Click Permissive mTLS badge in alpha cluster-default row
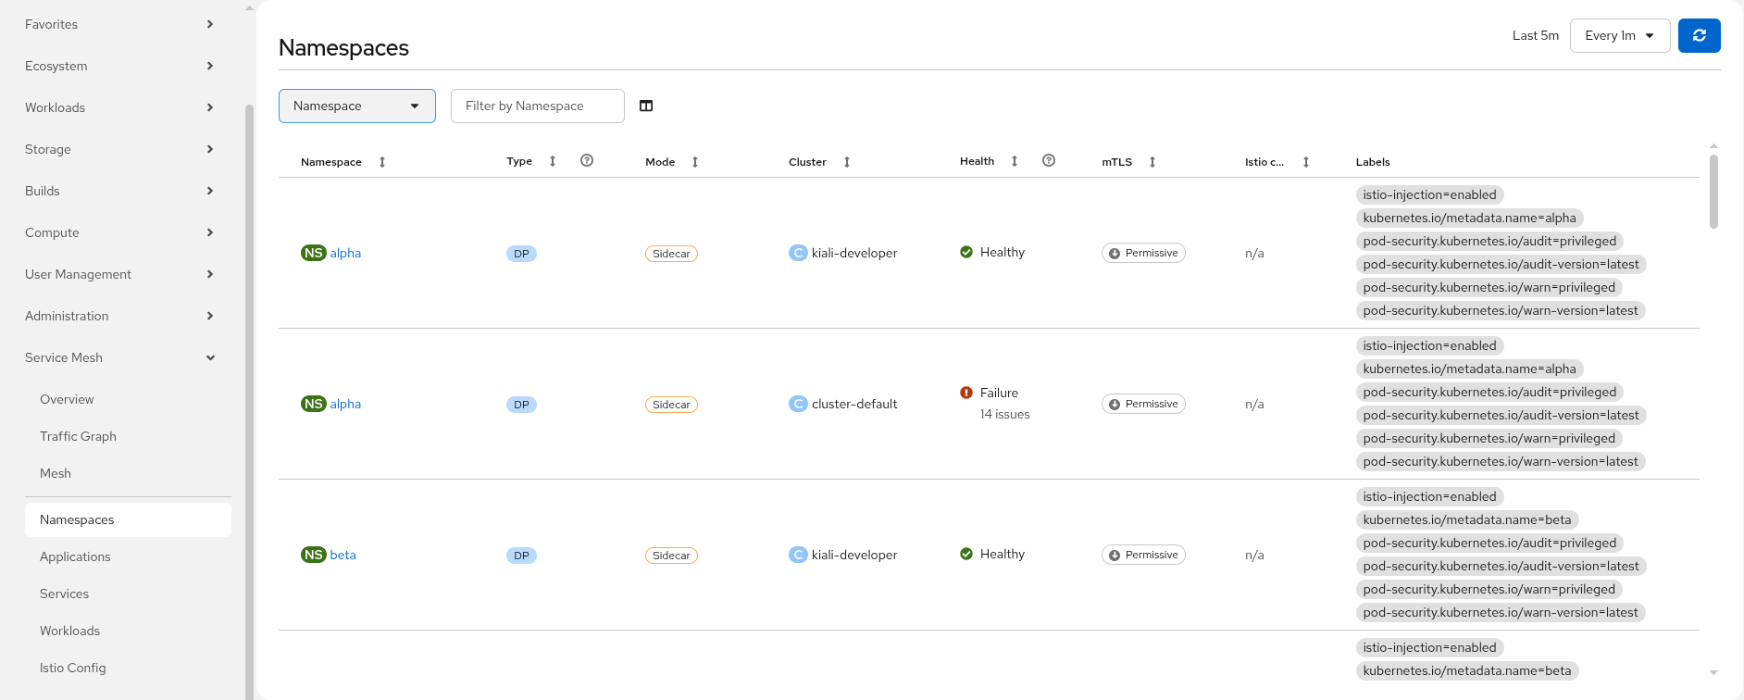 click(x=1143, y=404)
